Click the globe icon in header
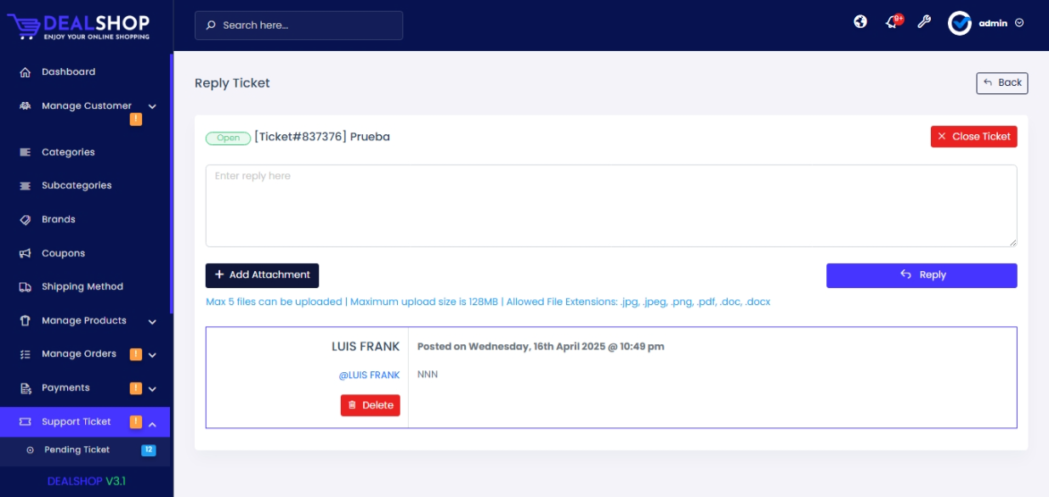Viewport: 1049px width, 497px height. click(x=860, y=22)
